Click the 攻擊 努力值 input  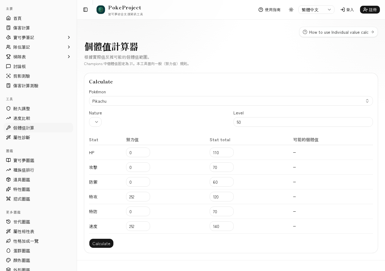[x=138, y=167]
